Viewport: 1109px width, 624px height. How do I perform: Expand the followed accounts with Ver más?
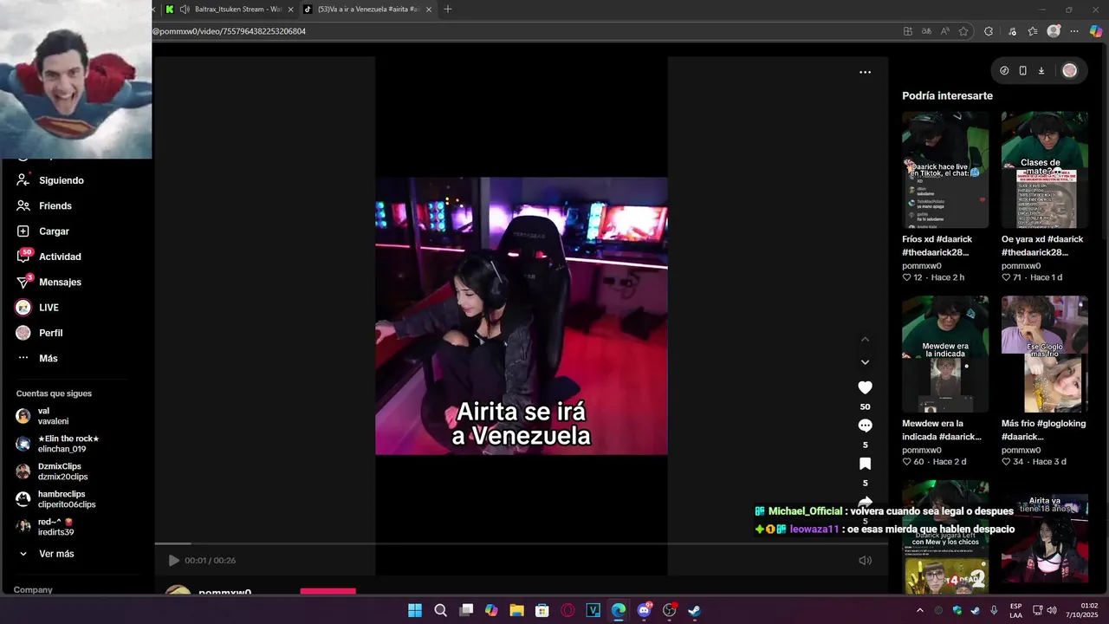[47, 554]
